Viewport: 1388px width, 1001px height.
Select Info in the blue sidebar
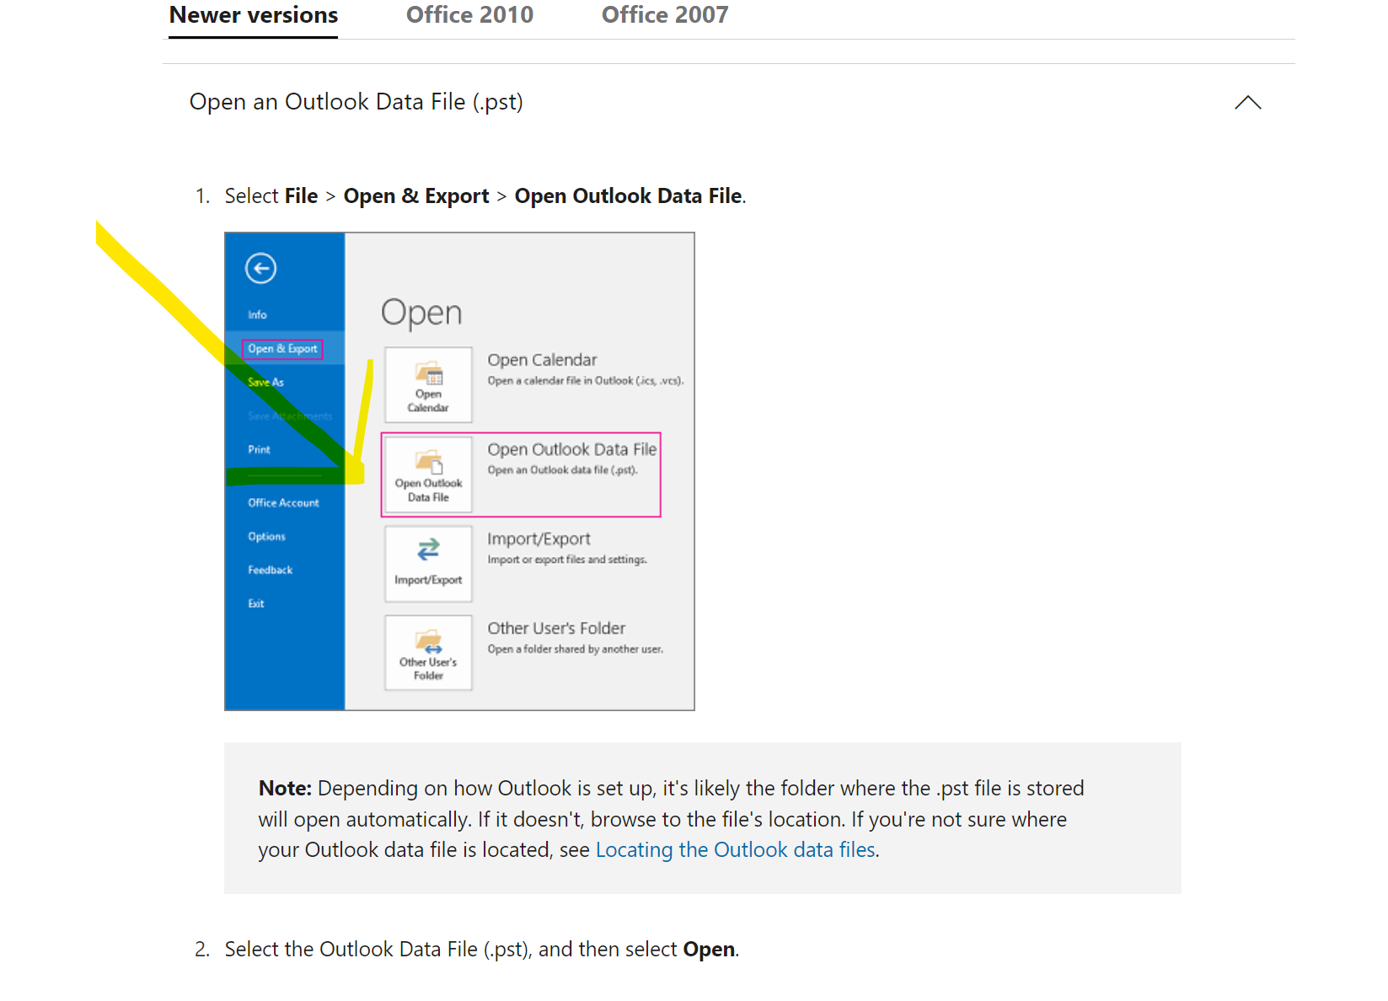tap(257, 314)
